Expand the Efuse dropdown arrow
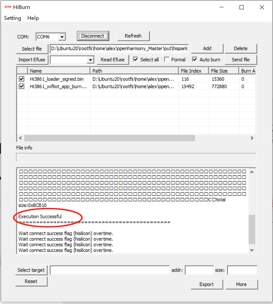Screen dimensions: 273x304 point(90,60)
